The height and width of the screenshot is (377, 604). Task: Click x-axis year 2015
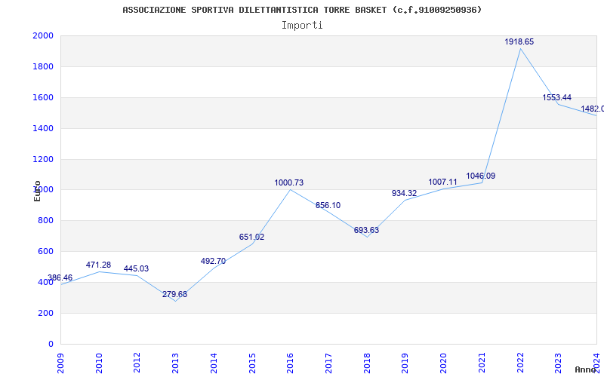click(252, 363)
